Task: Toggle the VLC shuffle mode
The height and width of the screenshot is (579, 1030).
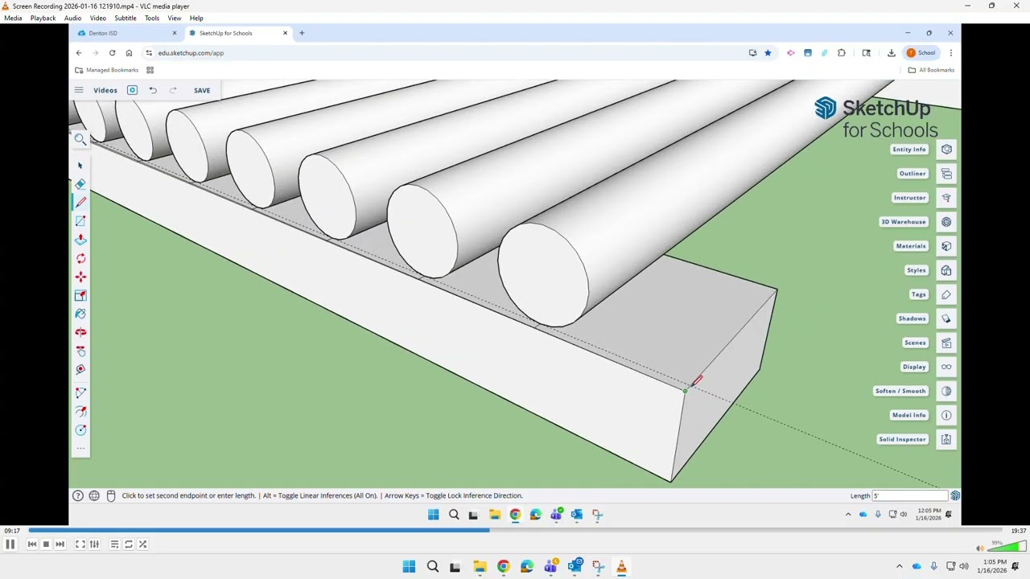Action: (x=142, y=544)
